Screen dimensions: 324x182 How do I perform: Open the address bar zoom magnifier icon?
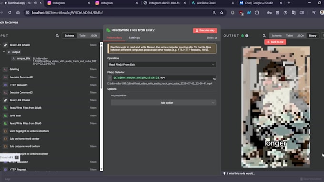tap(214, 13)
